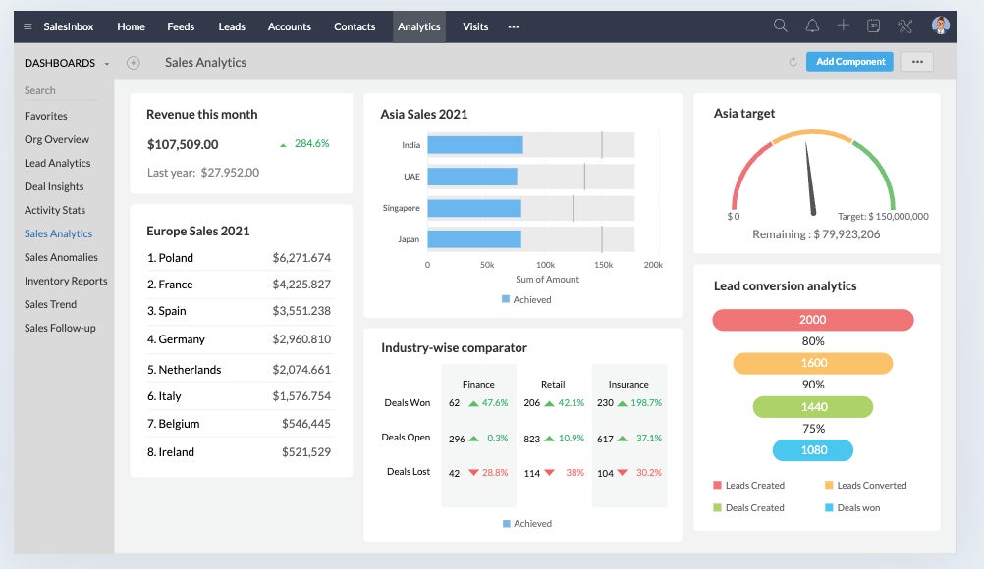Click the Asia target gauge needle
This screenshot has height=569, width=984.
[x=810, y=180]
